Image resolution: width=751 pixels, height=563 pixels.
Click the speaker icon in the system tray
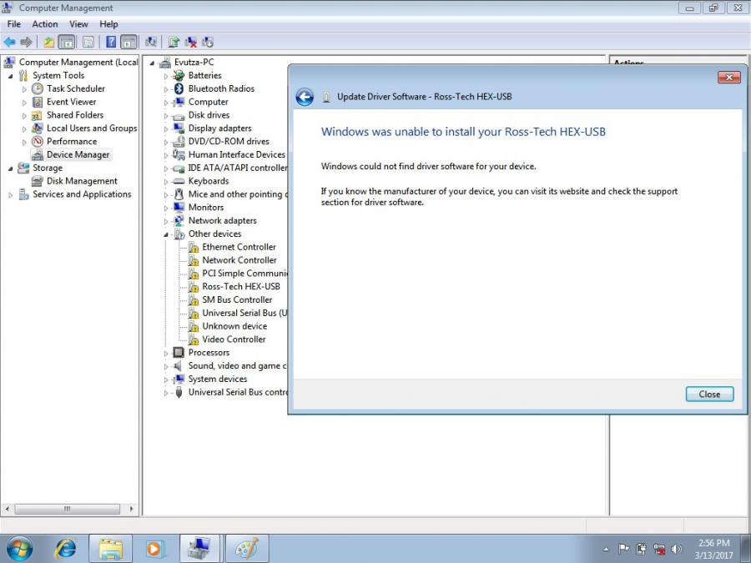(676, 549)
